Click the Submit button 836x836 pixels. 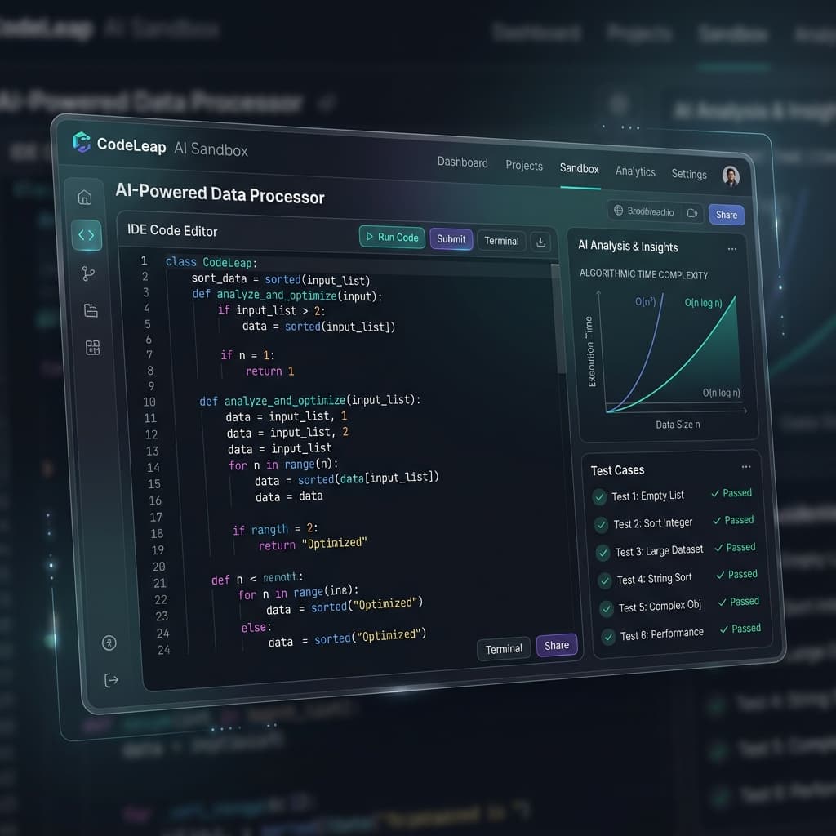tap(451, 239)
